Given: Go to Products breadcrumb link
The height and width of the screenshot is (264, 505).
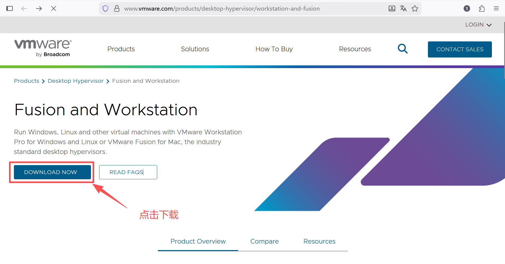Looking at the screenshot, I should pos(27,81).
